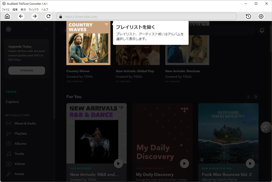This screenshot has height=182, width=272.
Task: Open the ヘルプ menu
Action: pos(45,10)
